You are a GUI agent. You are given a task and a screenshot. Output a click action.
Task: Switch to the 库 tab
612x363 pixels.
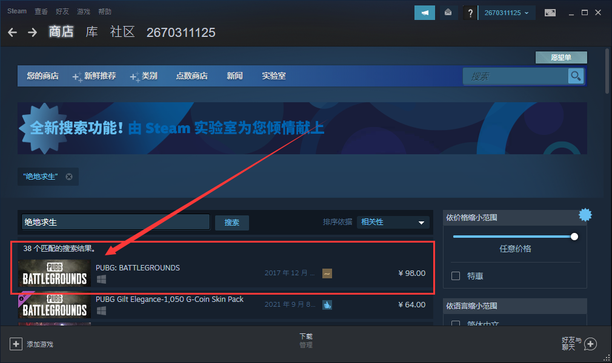[91, 32]
